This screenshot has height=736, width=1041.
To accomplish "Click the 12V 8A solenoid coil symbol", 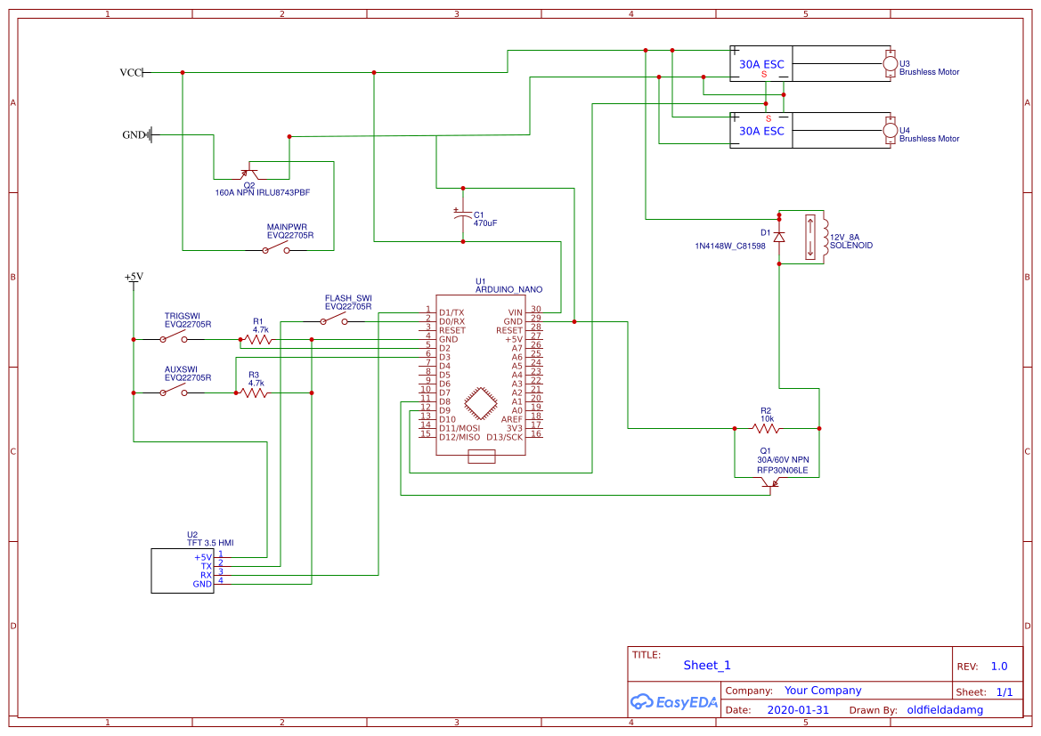I will pyautogui.click(x=825, y=237).
